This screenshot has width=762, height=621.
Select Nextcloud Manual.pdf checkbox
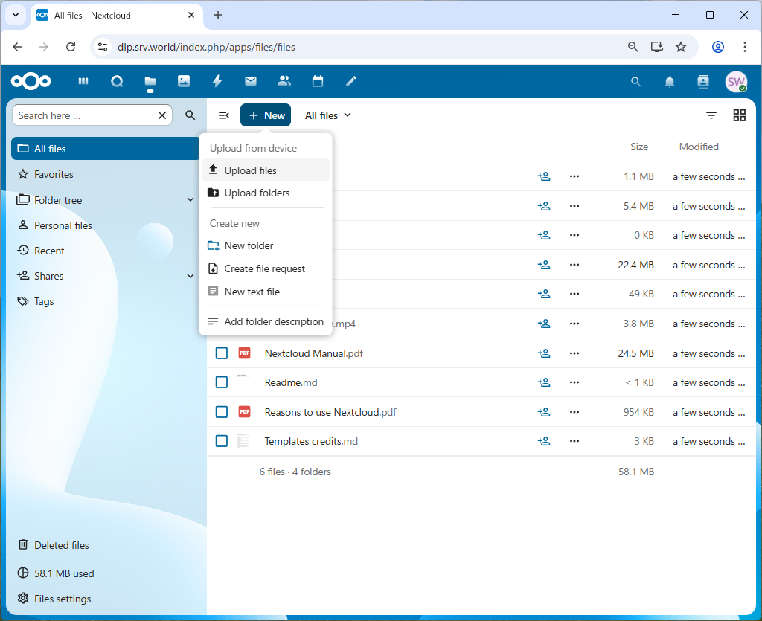pyautogui.click(x=222, y=353)
